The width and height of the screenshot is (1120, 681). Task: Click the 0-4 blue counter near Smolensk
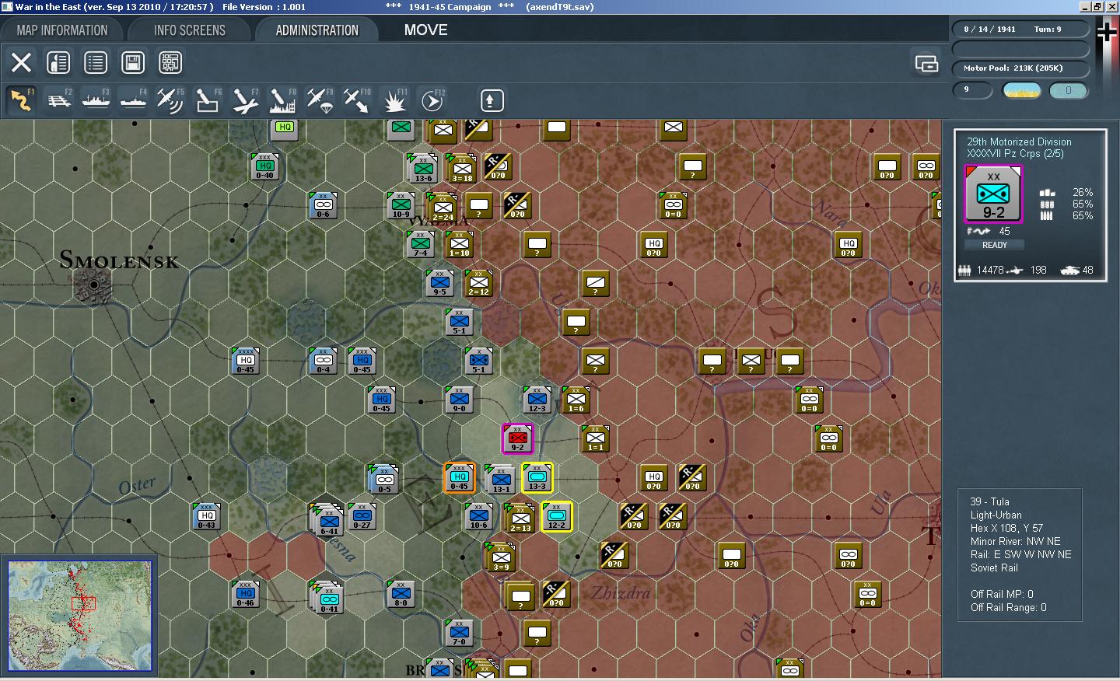[323, 361]
